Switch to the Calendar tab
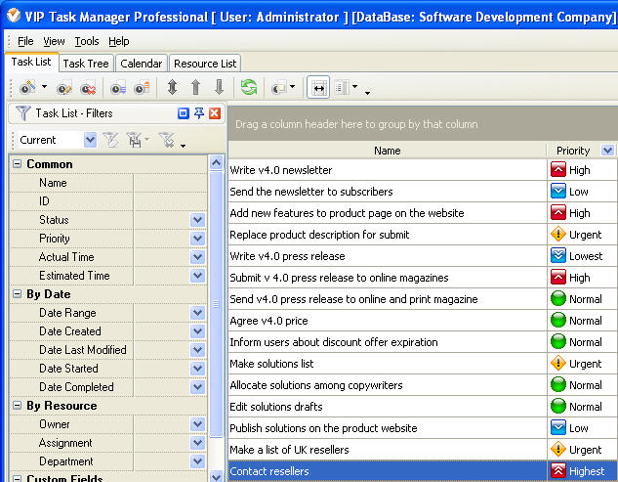This screenshot has height=482, width=618. point(142,64)
